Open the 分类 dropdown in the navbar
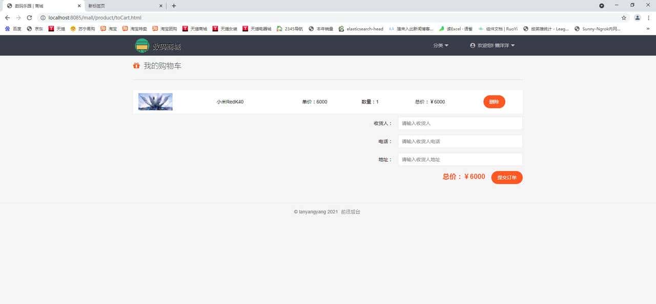 (440, 45)
